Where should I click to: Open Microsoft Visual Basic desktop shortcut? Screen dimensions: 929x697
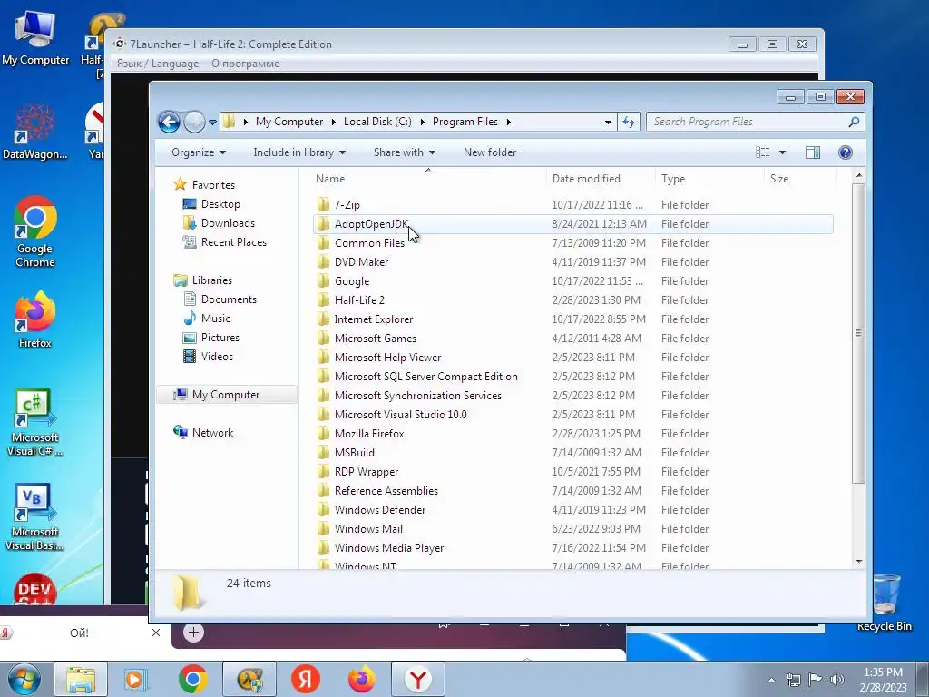34,516
